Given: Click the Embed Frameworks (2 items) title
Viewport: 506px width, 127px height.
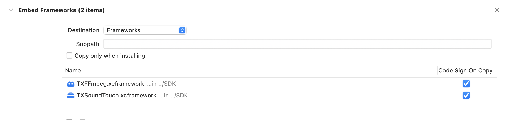Looking at the screenshot, I should pyautogui.click(x=62, y=10).
